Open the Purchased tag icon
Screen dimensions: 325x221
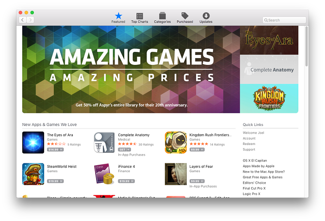[185, 16]
